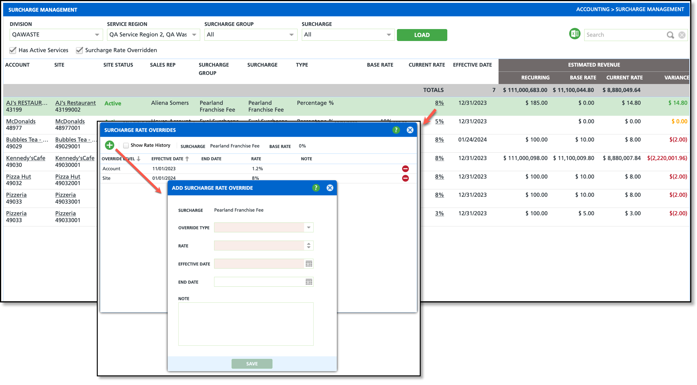Toggle the Has Active Services checkbox
Viewport: 697px width, 385px height.
(13, 50)
